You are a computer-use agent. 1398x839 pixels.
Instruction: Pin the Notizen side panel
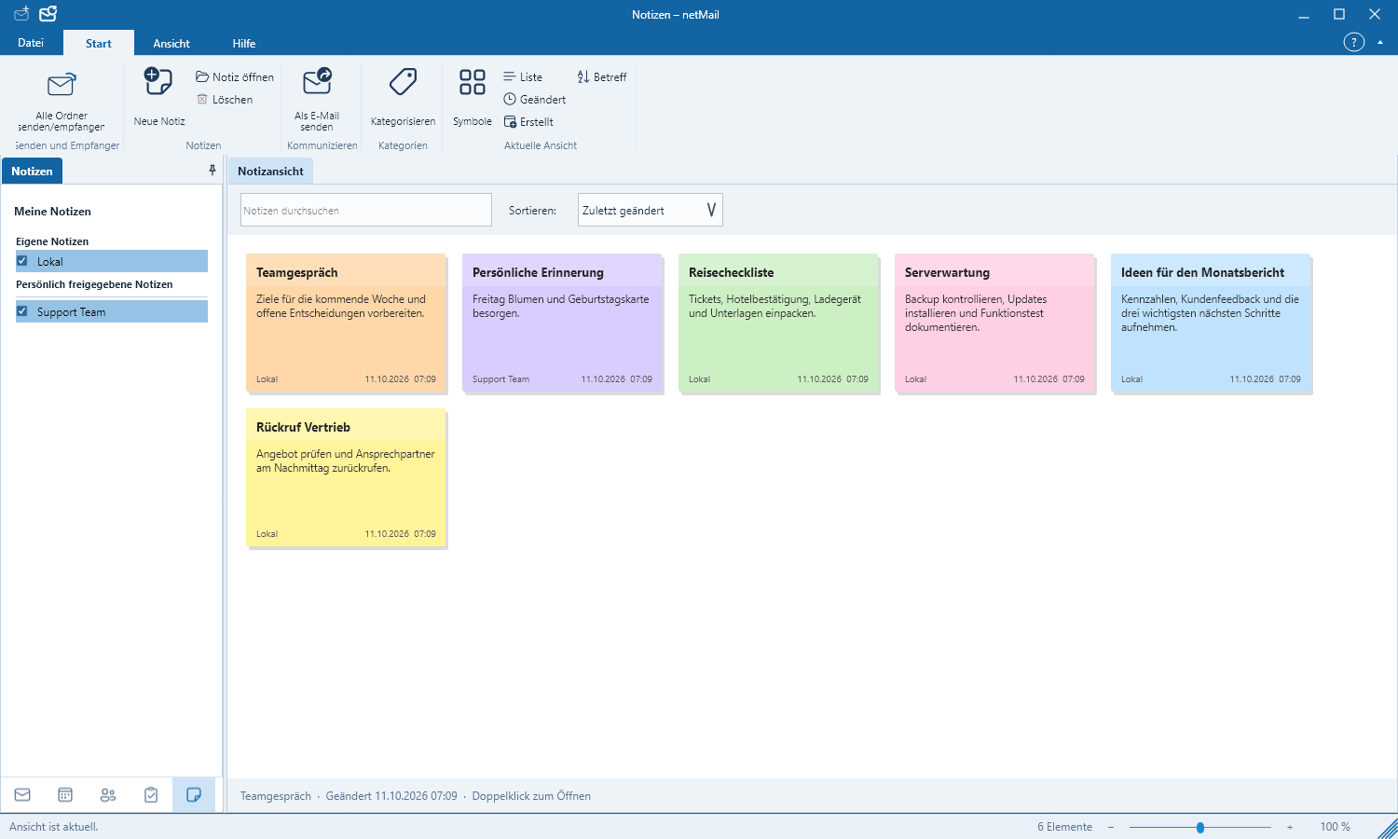pyautogui.click(x=212, y=171)
